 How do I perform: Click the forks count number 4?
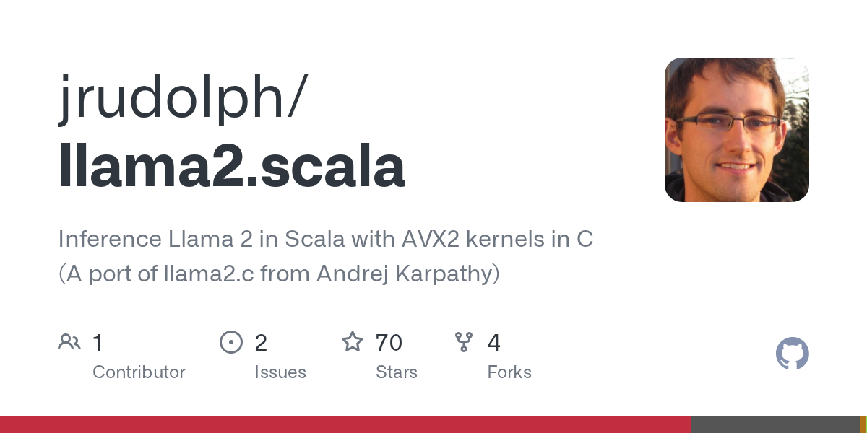point(494,343)
